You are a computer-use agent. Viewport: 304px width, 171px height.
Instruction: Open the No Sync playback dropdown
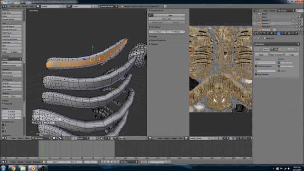point(129,161)
